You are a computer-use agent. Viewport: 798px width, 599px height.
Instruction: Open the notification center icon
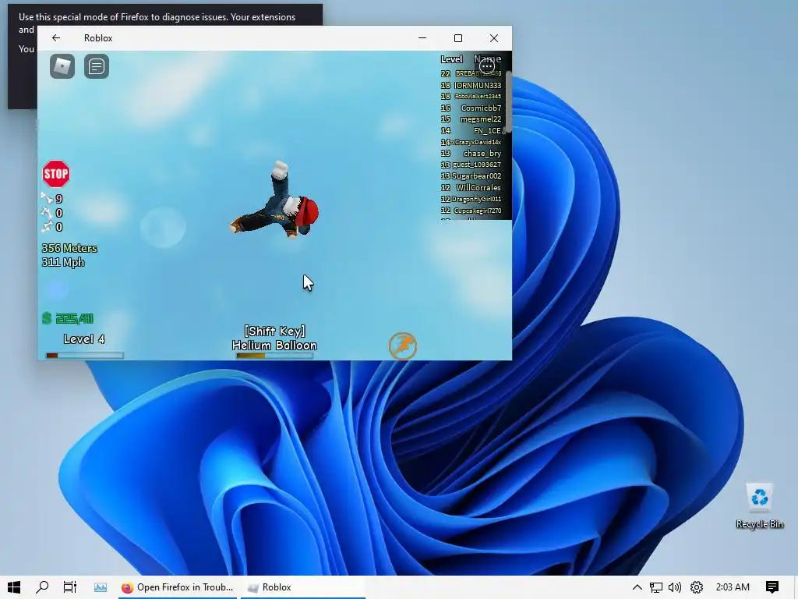click(772, 587)
